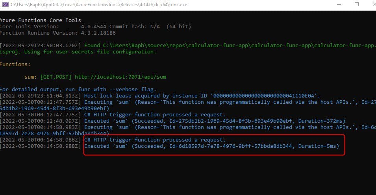
Task: Click the 'Executed sum' line with Duration=5ms
Action: 170,146
